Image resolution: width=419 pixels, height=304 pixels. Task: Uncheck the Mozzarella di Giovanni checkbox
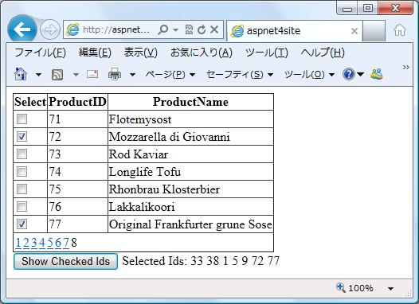(x=22, y=137)
